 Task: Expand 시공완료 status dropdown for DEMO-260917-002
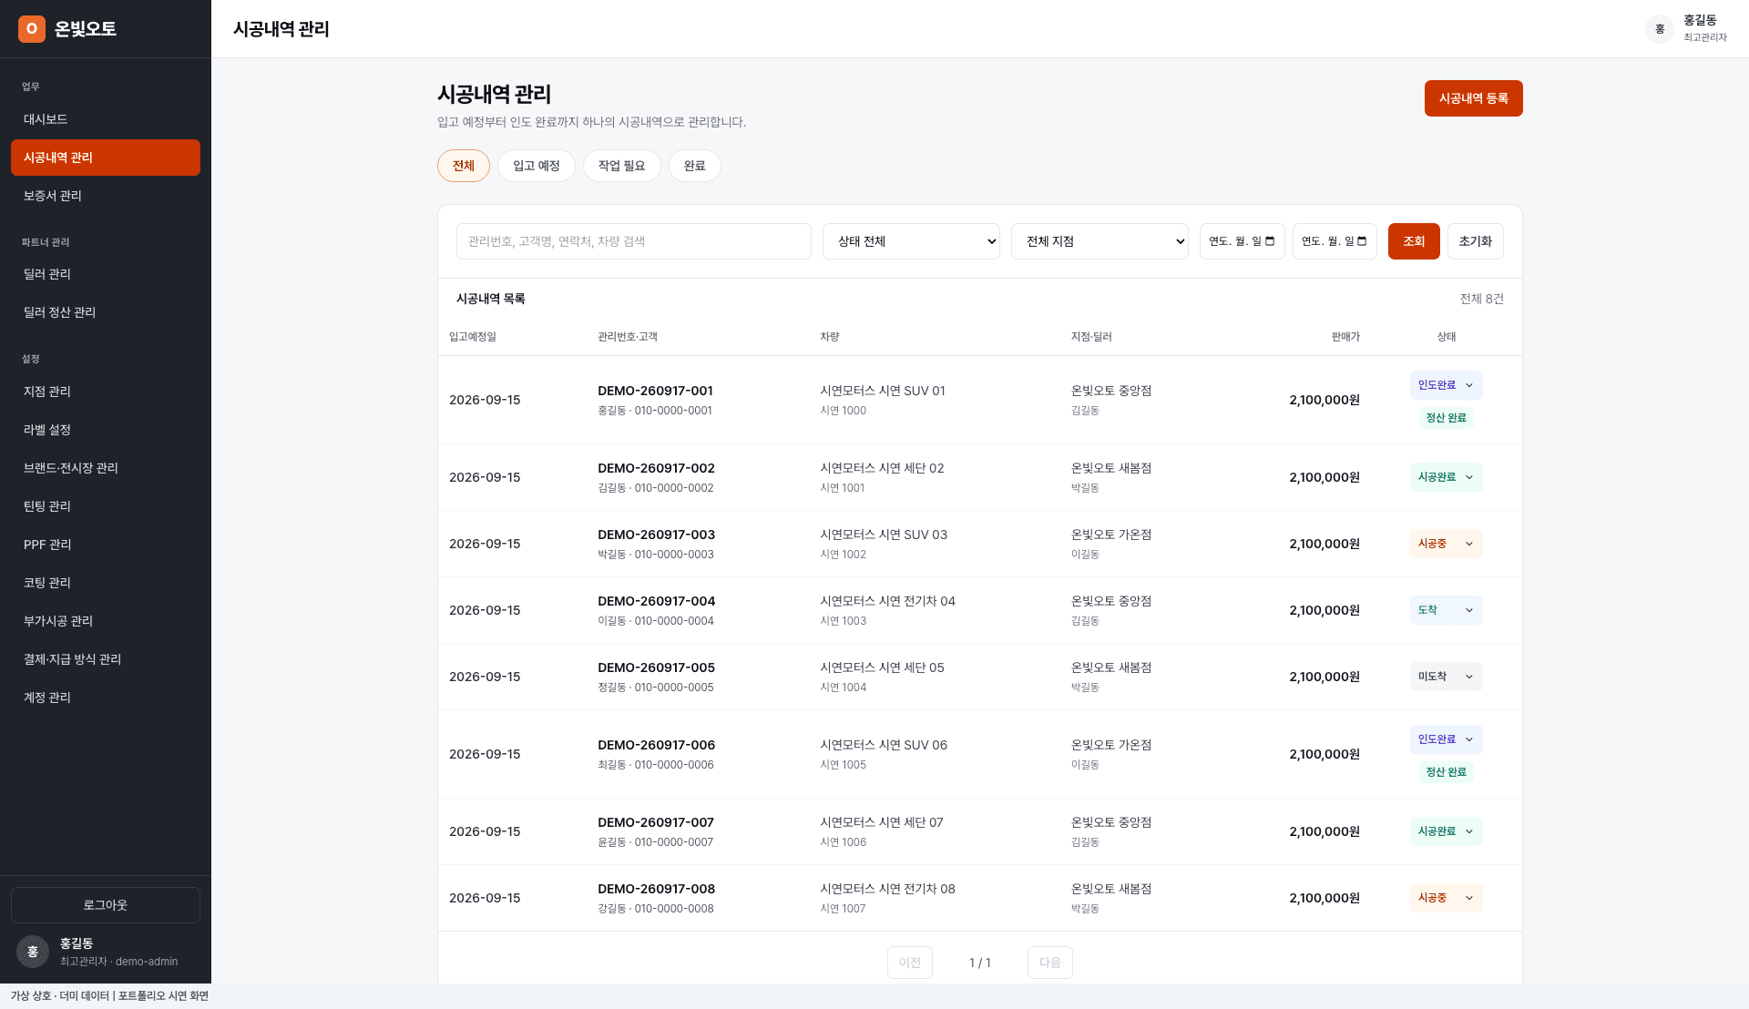[1446, 477]
